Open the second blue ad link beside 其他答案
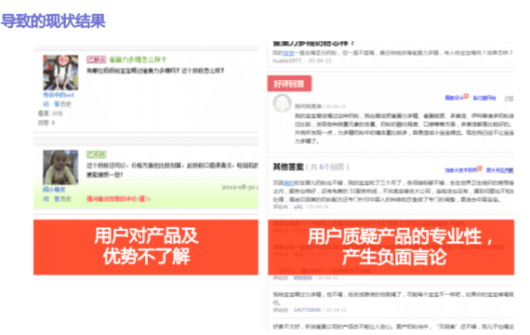 (x=499, y=170)
